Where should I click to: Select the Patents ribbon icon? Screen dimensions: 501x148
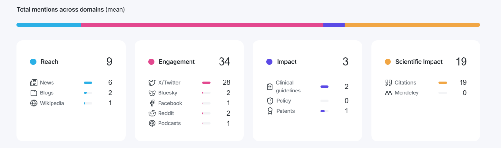(270, 111)
